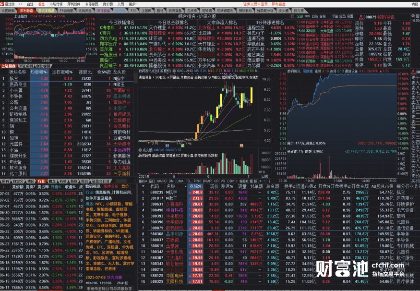Click the round icon before 成交额 label
Viewport: 420px width, 291px height.
[140, 150]
